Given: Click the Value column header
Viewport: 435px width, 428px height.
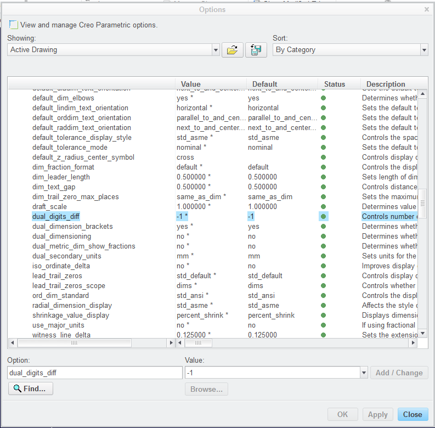Looking at the screenshot, I should click(x=211, y=84).
